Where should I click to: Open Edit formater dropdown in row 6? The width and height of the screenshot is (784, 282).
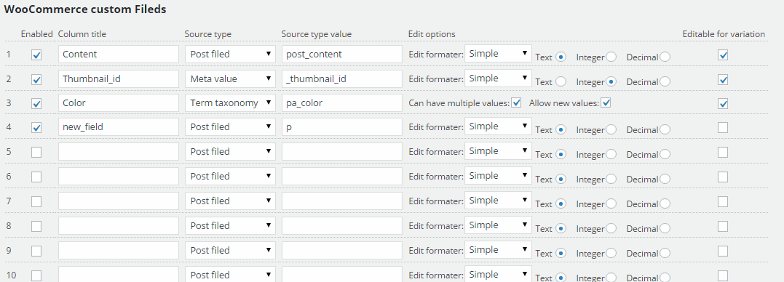coord(498,176)
